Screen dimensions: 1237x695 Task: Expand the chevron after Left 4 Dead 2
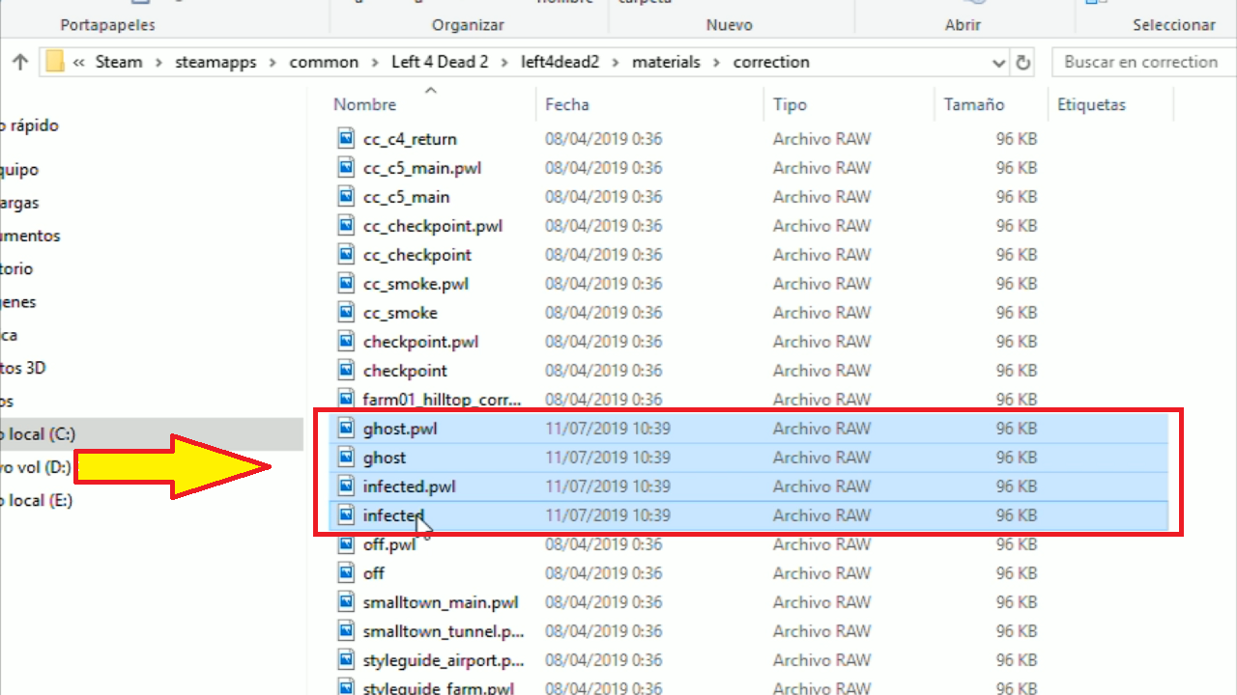[505, 62]
